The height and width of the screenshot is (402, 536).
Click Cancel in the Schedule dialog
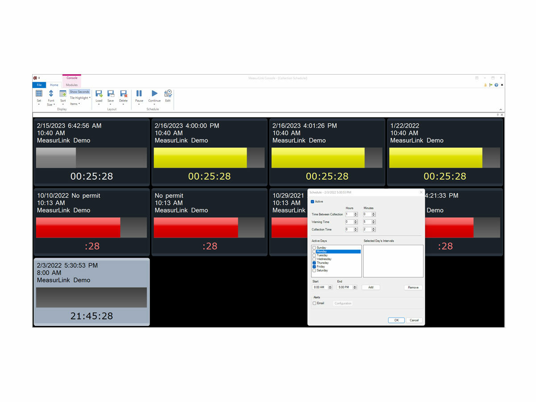(414, 320)
